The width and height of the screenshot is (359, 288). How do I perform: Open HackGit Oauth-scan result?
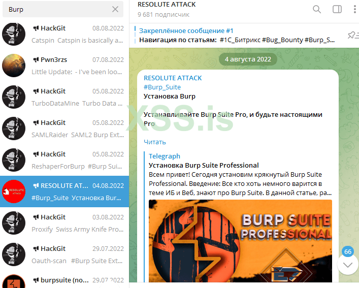coord(64,254)
